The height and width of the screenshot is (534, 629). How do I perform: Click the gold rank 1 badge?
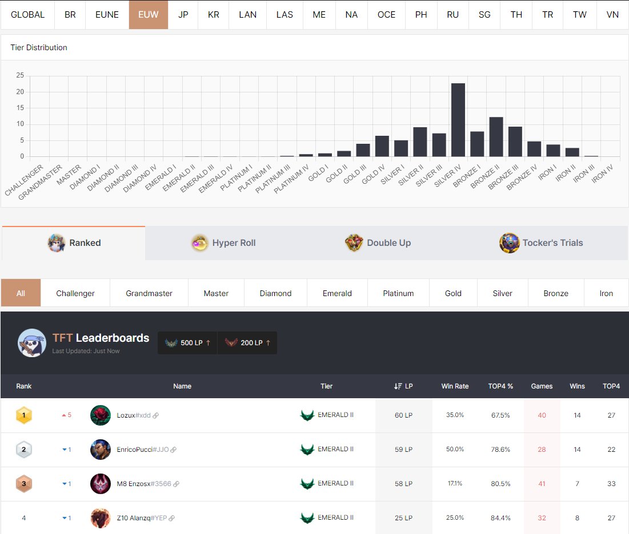23,415
